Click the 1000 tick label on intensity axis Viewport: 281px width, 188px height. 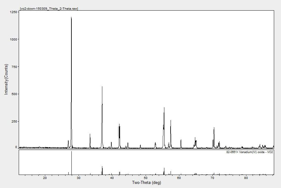13,39
